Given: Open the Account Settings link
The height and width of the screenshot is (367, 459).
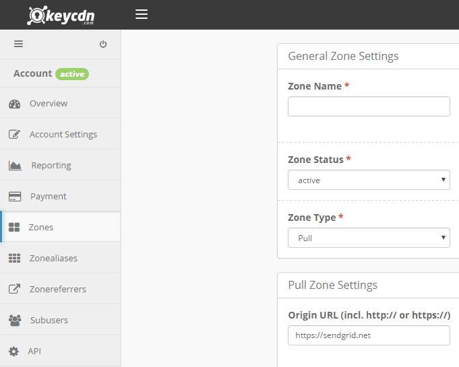Looking at the screenshot, I should [x=63, y=135].
